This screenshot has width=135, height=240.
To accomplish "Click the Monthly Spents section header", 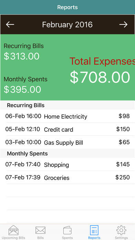I will pos(67,153).
